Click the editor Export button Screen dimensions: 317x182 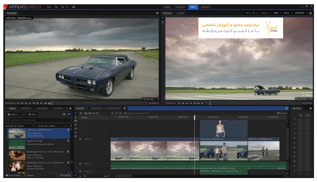tap(282, 113)
